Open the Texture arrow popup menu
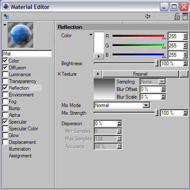 [98, 74]
